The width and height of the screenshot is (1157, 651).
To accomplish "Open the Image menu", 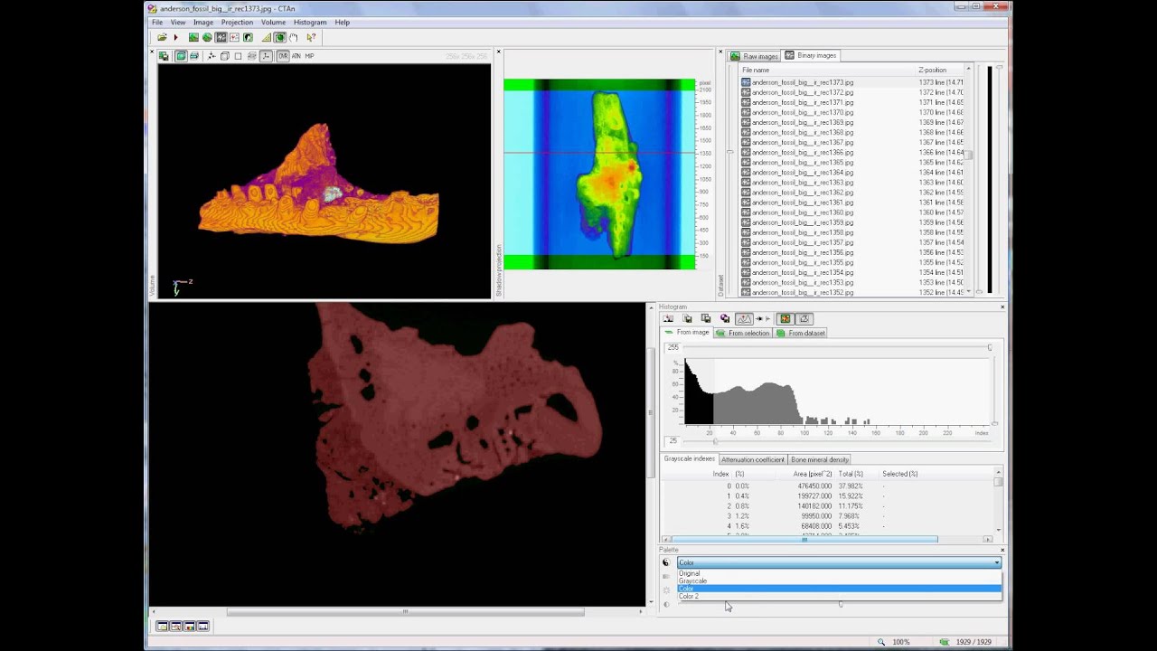I will (x=203, y=22).
